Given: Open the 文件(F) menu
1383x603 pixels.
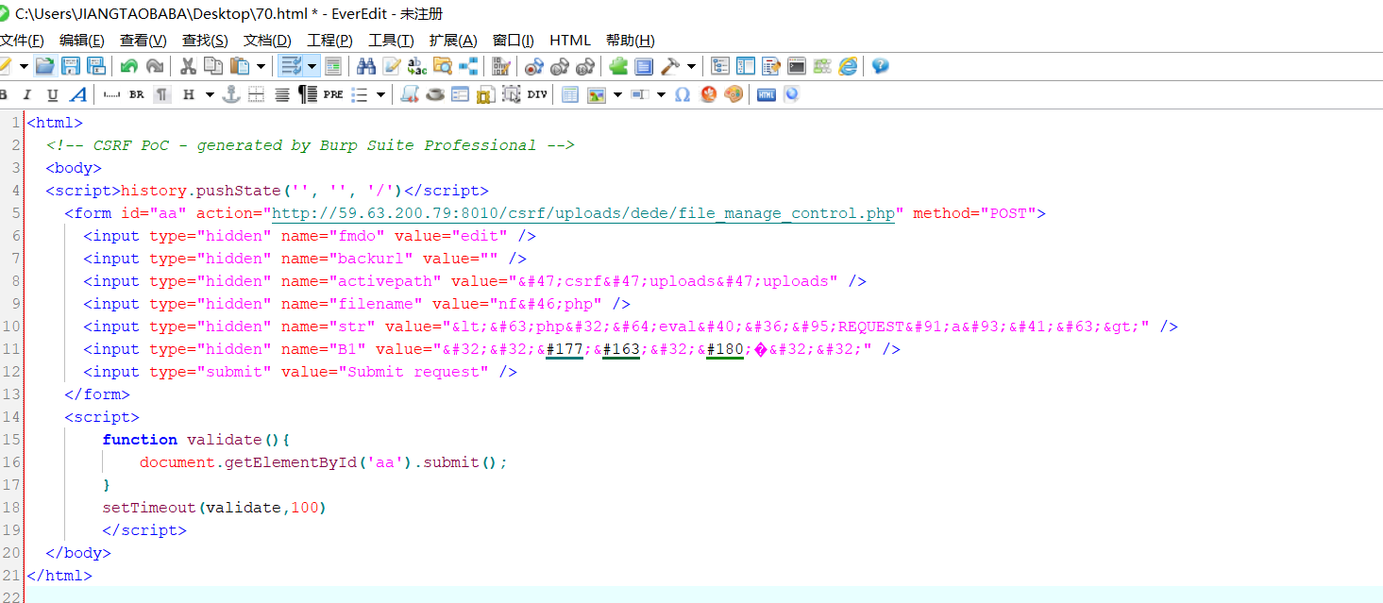Looking at the screenshot, I should (x=22, y=40).
